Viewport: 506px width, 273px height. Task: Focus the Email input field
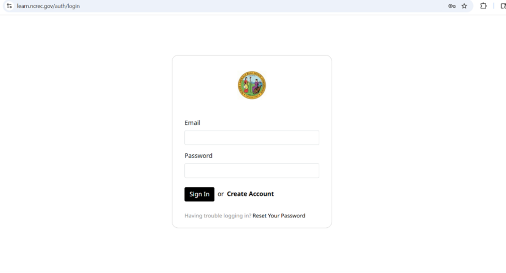tap(252, 137)
